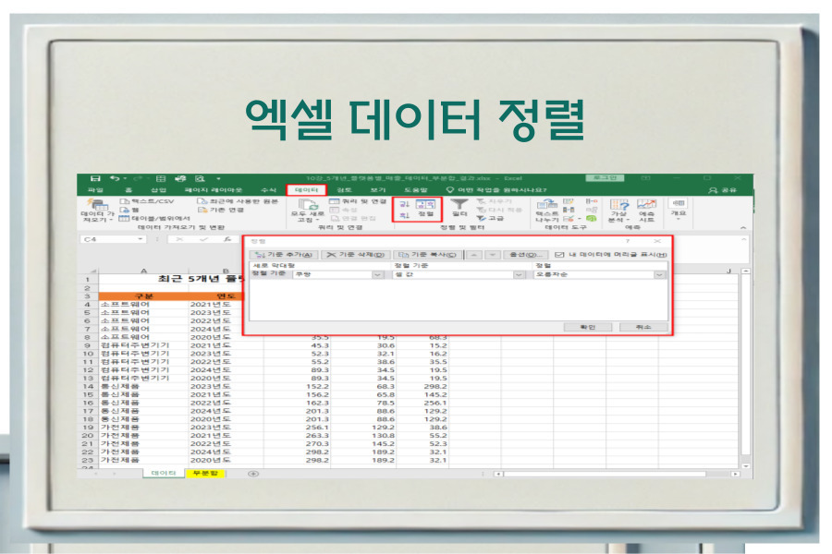This screenshot has width=832, height=554.
Task: Select the yellow 부분합 sheet tab
Action: tap(205, 473)
